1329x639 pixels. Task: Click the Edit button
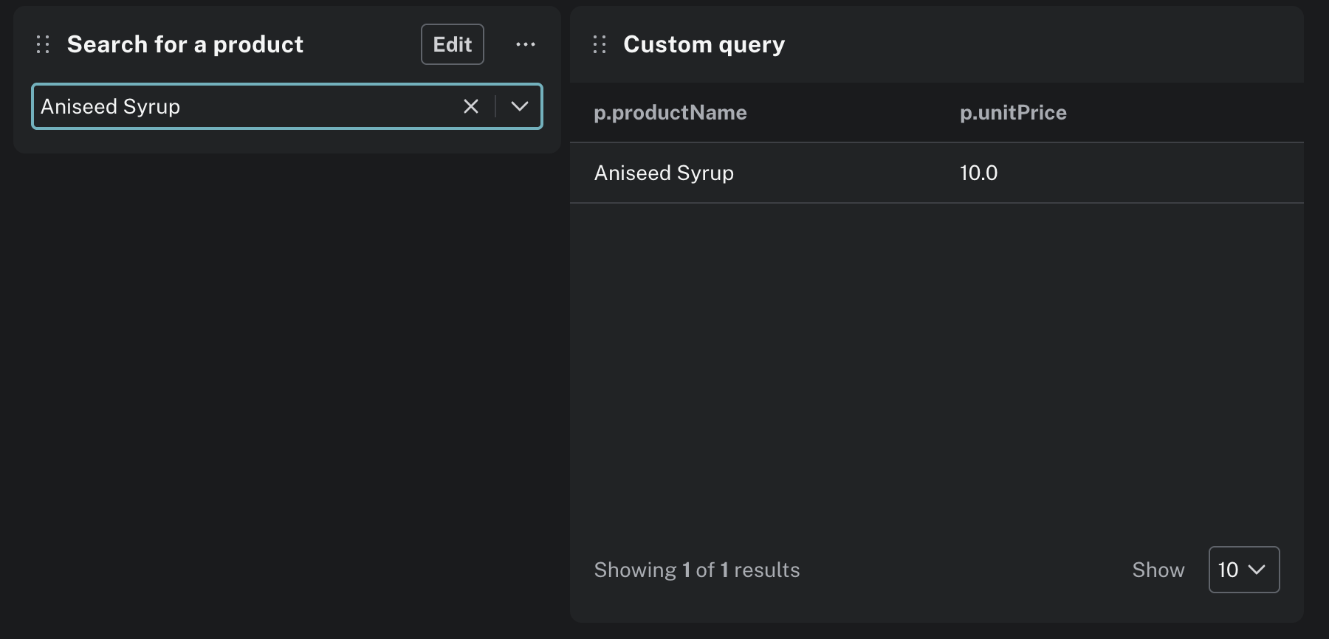point(452,44)
